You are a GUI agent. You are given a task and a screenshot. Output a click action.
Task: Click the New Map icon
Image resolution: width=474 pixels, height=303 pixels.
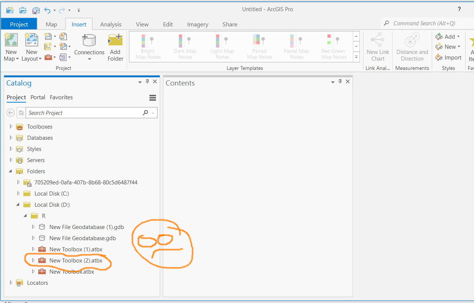(11, 40)
